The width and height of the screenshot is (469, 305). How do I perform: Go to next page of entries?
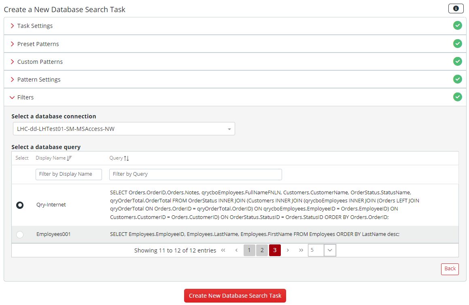288,250
